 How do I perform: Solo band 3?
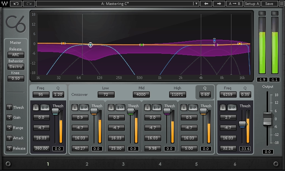click(111, 108)
